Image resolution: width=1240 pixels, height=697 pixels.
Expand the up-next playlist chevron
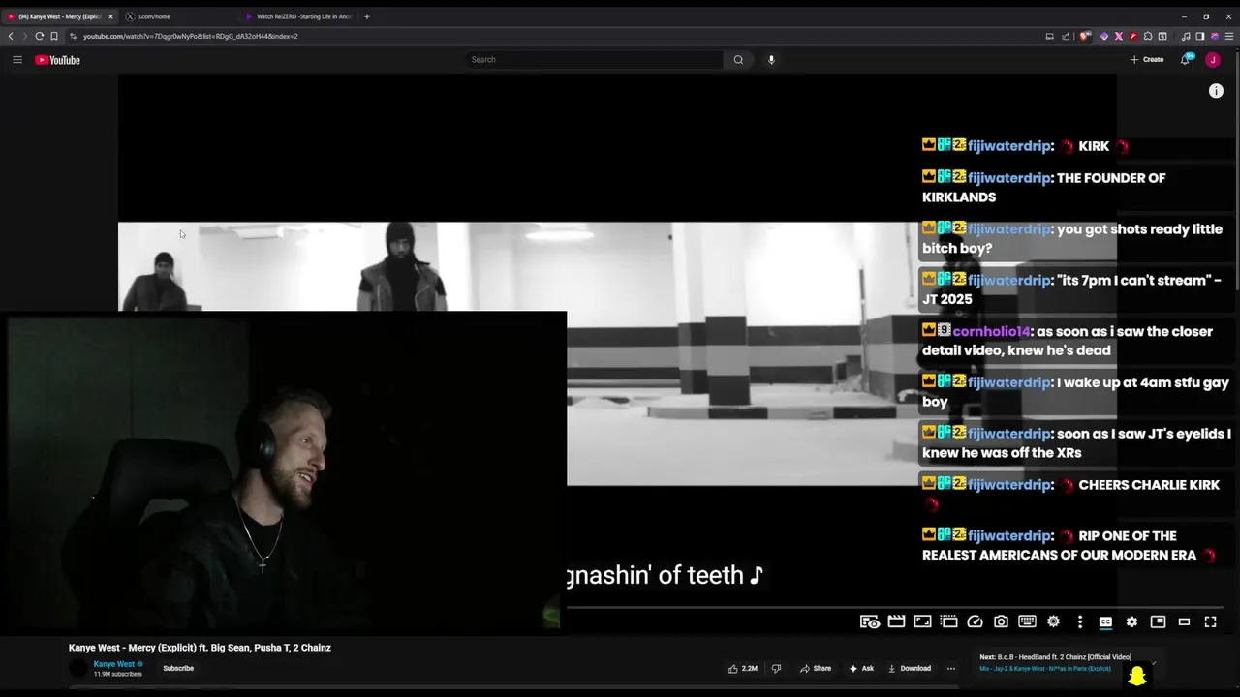(1153, 663)
